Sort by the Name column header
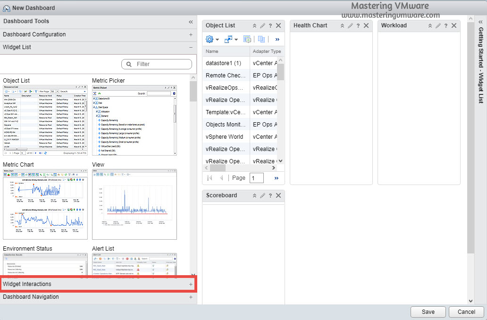487x320 pixels. (227, 51)
